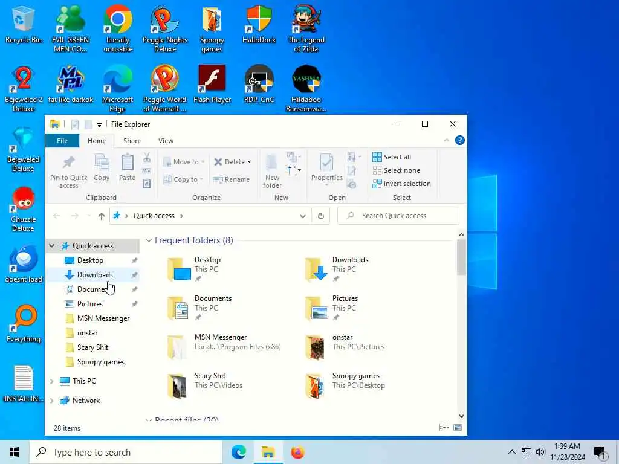This screenshot has height=464, width=619.
Task: Click Select all in ribbon
Action: (x=392, y=157)
